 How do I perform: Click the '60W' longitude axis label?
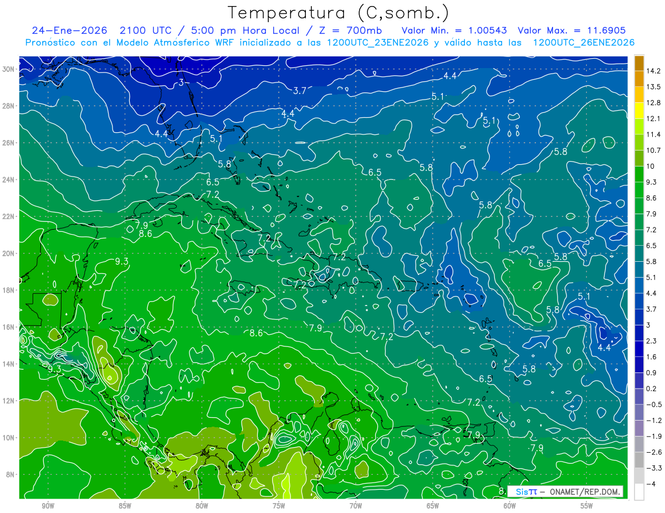click(510, 506)
